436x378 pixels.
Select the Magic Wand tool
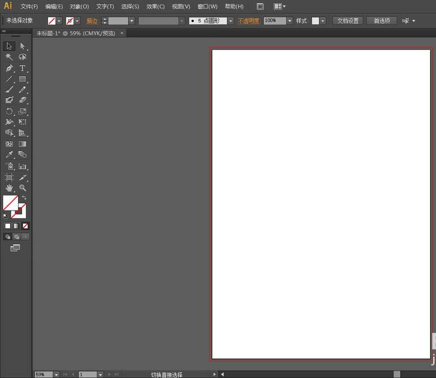(x=9, y=57)
